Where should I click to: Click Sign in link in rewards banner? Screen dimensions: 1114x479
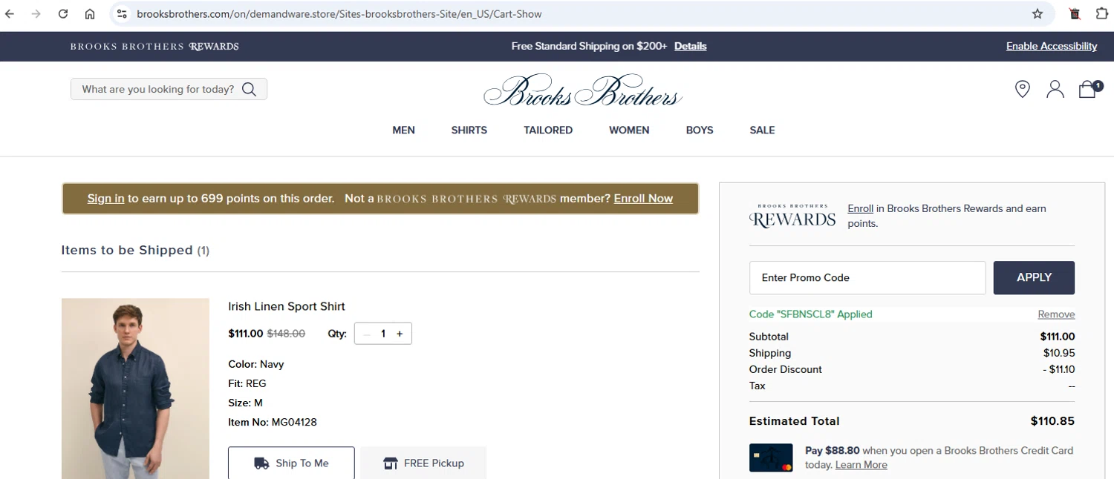(105, 199)
